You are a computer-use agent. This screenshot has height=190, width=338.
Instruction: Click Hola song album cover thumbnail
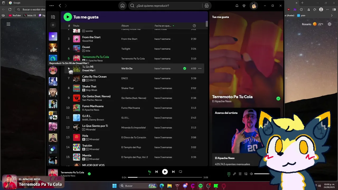(77, 137)
